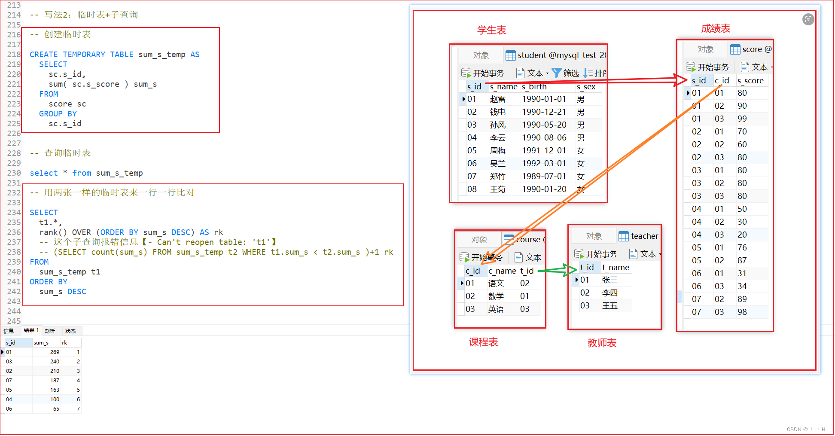Click the c_name header in course table
The width and height of the screenshot is (835, 436).
[x=502, y=271]
